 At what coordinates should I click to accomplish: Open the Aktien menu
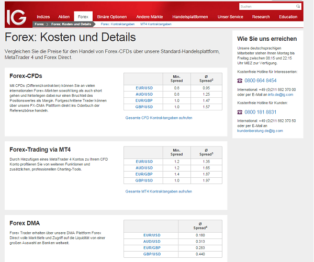pyautogui.click(x=64, y=17)
